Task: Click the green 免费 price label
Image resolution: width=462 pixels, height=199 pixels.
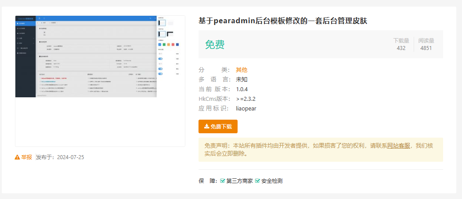Action: (215, 44)
